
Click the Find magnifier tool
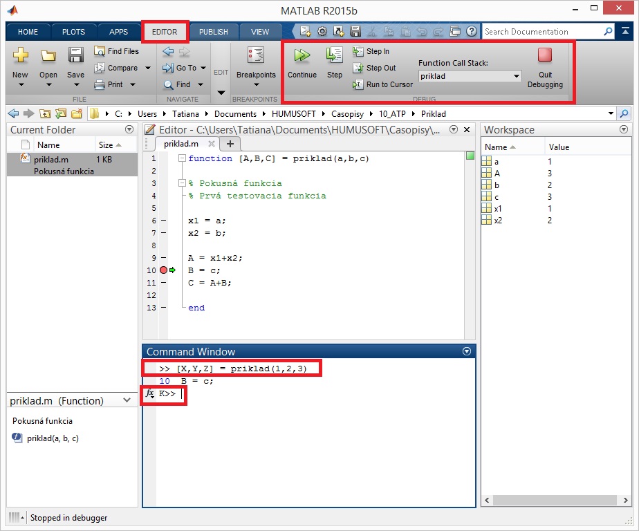(168, 84)
